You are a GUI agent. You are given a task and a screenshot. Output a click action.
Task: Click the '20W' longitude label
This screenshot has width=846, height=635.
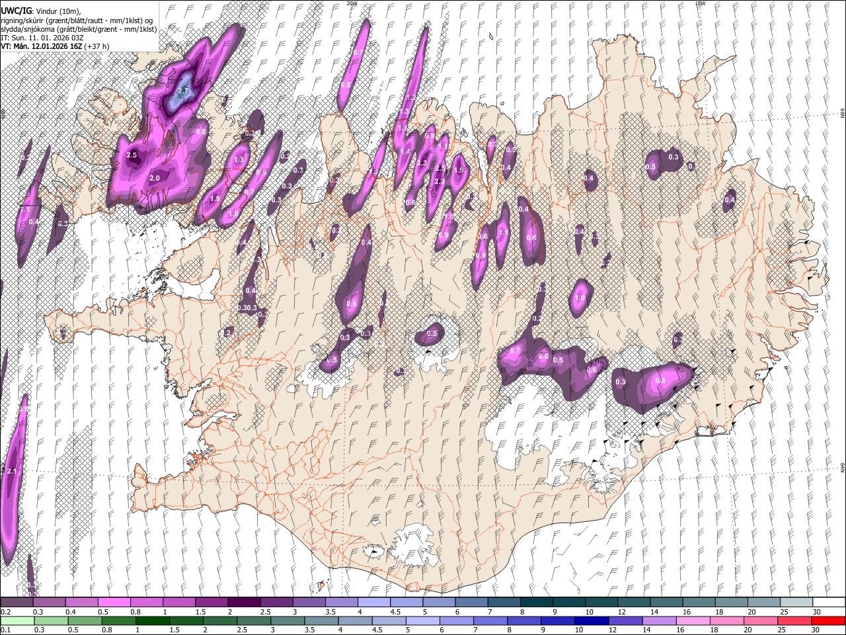tap(352, 3)
